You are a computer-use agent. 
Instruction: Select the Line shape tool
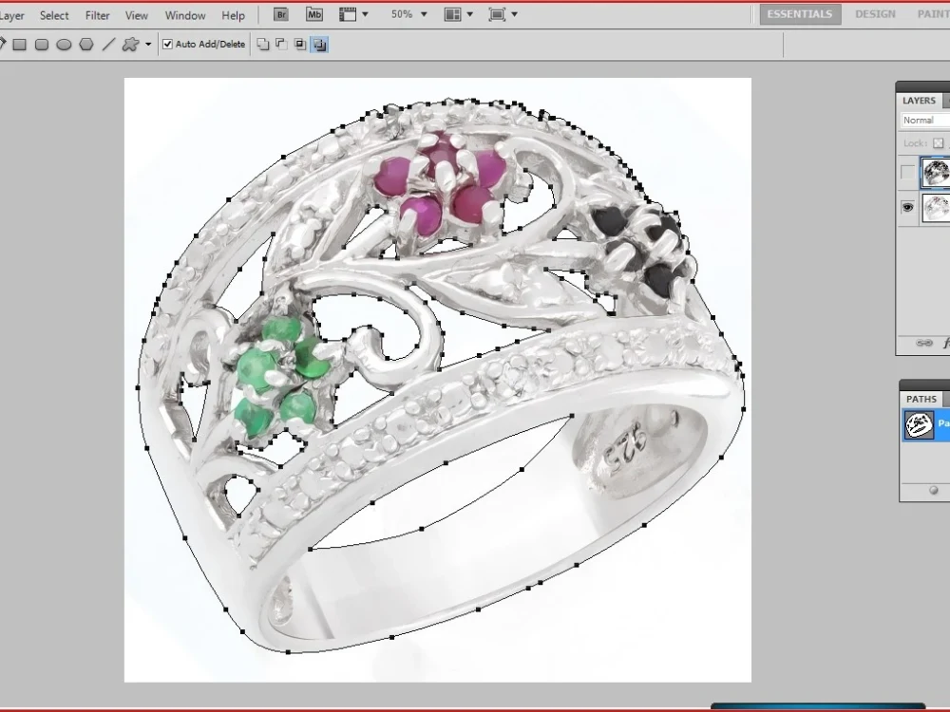[108, 45]
